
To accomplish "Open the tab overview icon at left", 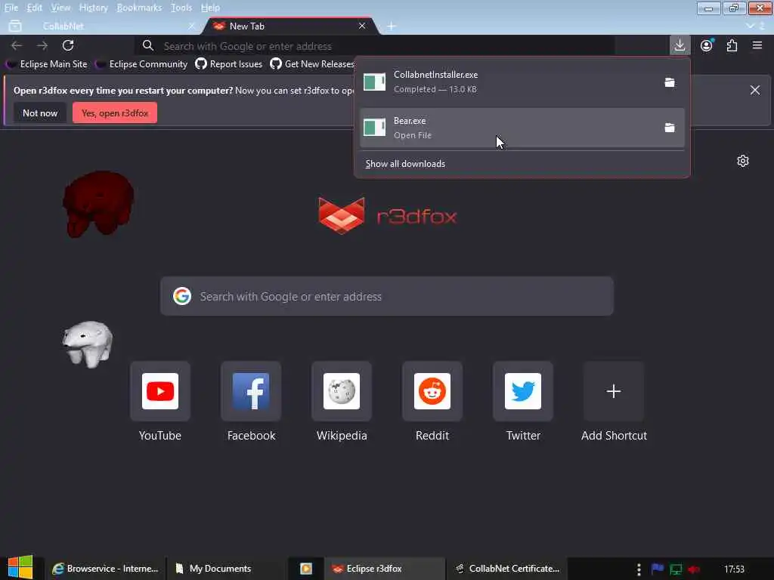I will click(x=15, y=26).
